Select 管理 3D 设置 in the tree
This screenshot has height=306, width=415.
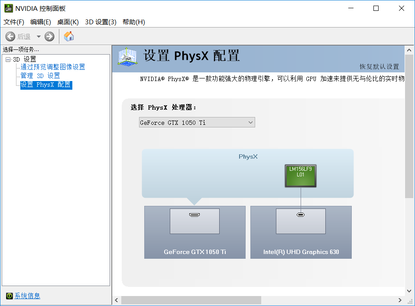click(40, 76)
